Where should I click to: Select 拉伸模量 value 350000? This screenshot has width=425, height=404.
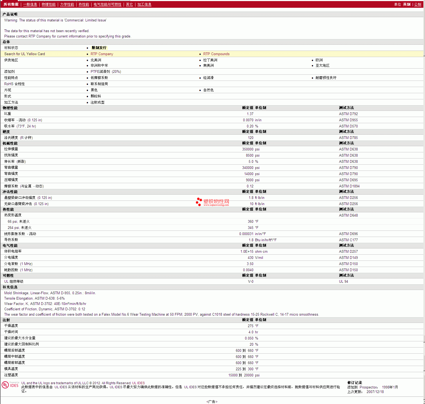click(248, 149)
